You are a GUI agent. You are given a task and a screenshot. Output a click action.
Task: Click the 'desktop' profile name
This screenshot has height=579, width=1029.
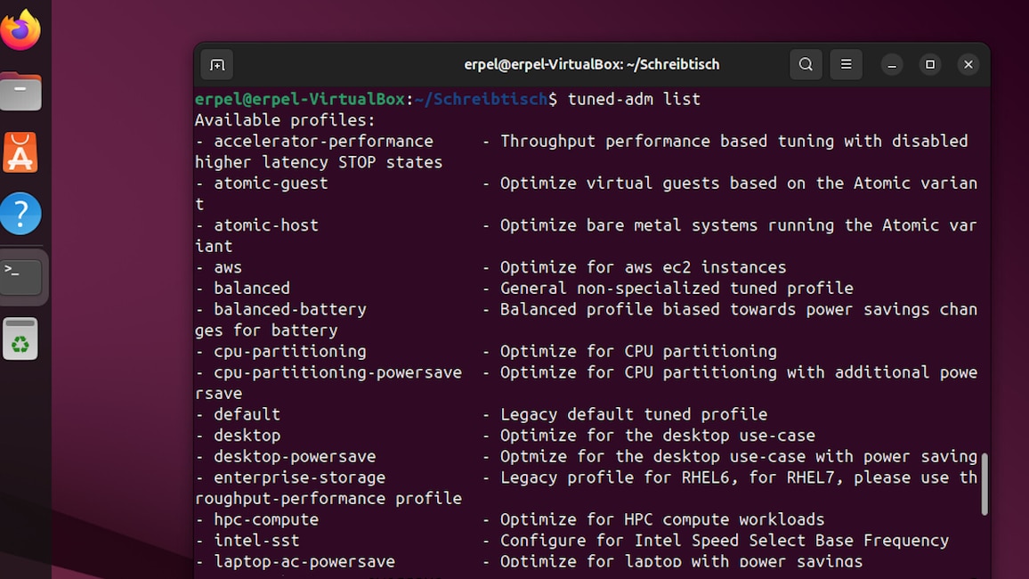point(247,436)
